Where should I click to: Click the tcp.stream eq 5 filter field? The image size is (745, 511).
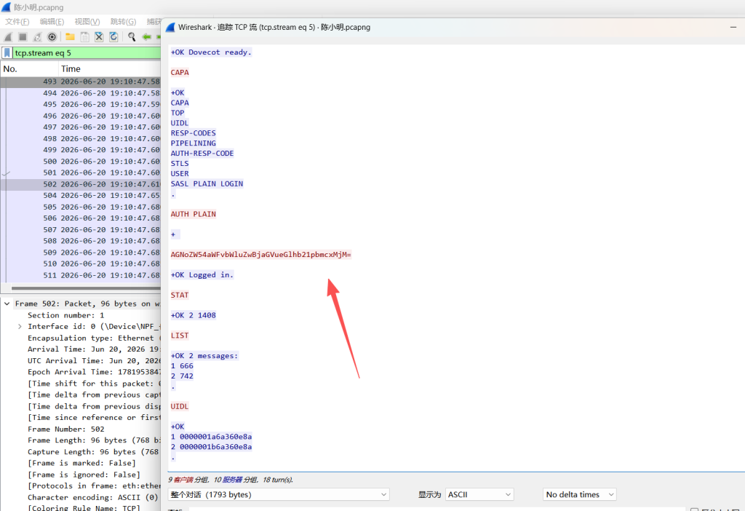point(87,52)
